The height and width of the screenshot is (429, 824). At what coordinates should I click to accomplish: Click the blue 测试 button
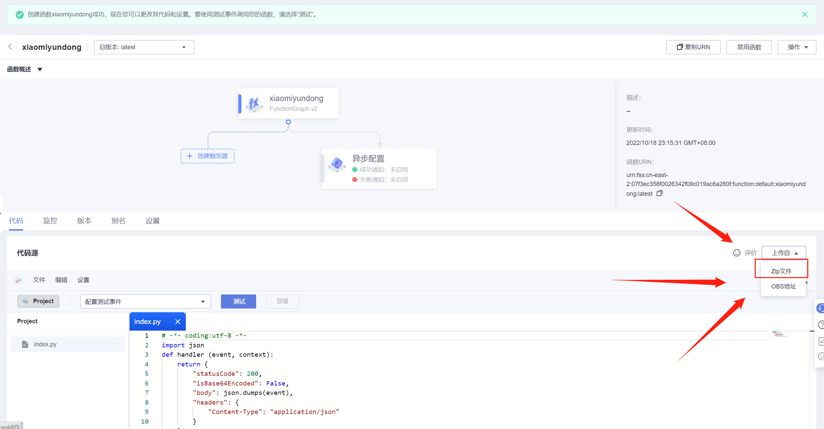[238, 302]
